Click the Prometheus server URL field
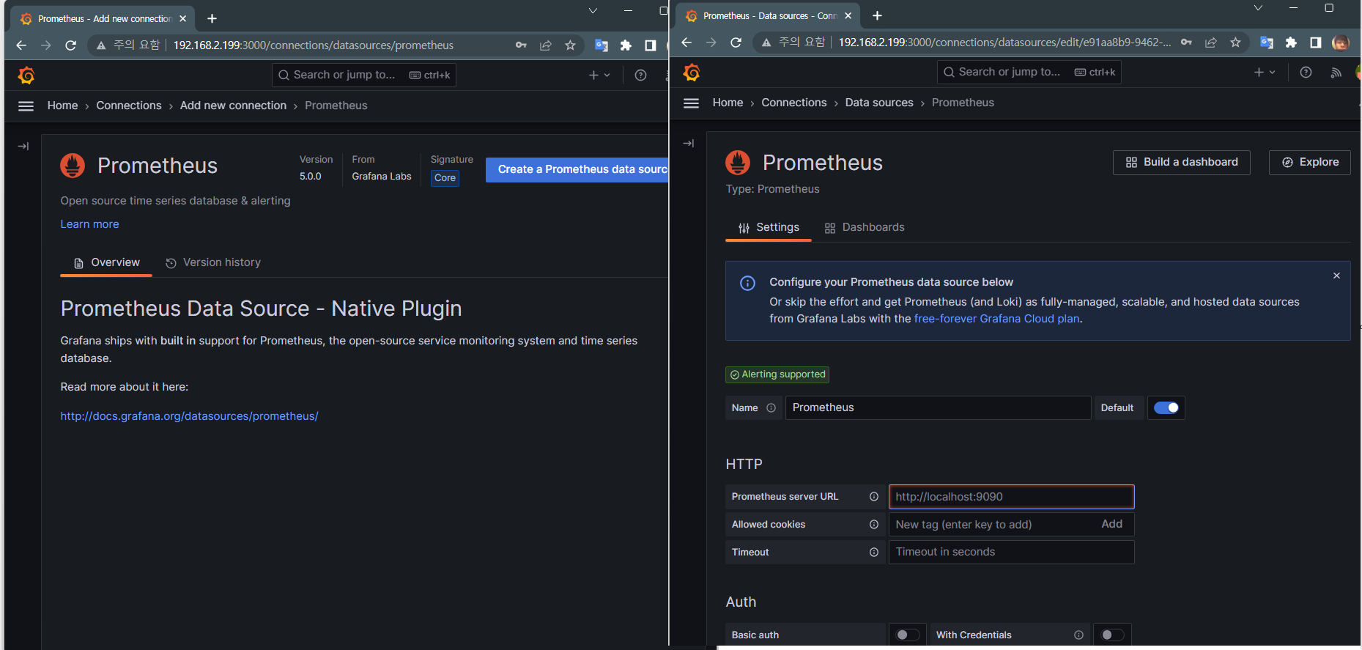The width and height of the screenshot is (1362, 650). 1011,497
